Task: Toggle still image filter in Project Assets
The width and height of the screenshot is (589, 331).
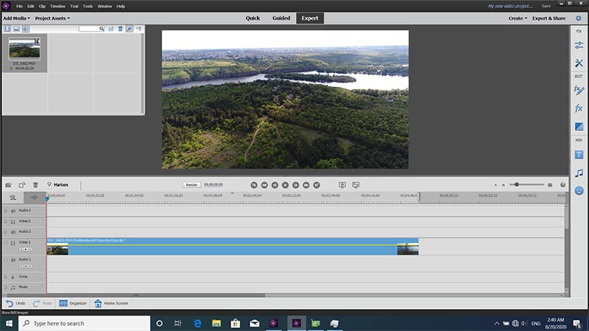Action: click(x=16, y=29)
